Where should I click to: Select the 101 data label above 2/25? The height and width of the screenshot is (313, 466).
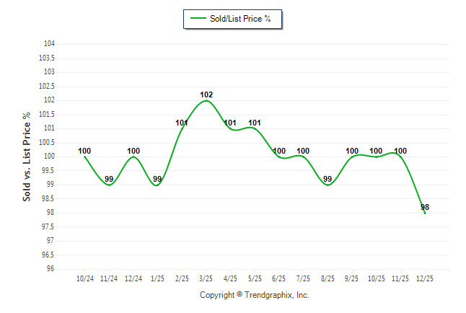182,123
